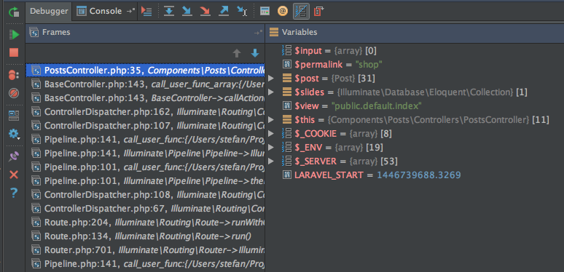Click the value 1446739688.3269
The width and height of the screenshot is (564, 272).
click(x=419, y=175)
